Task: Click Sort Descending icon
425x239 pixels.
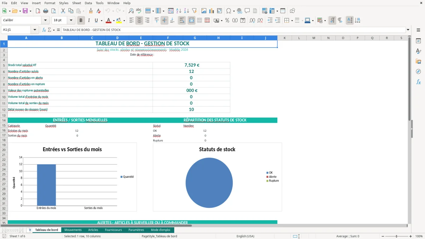Action: tap(187, 11)
